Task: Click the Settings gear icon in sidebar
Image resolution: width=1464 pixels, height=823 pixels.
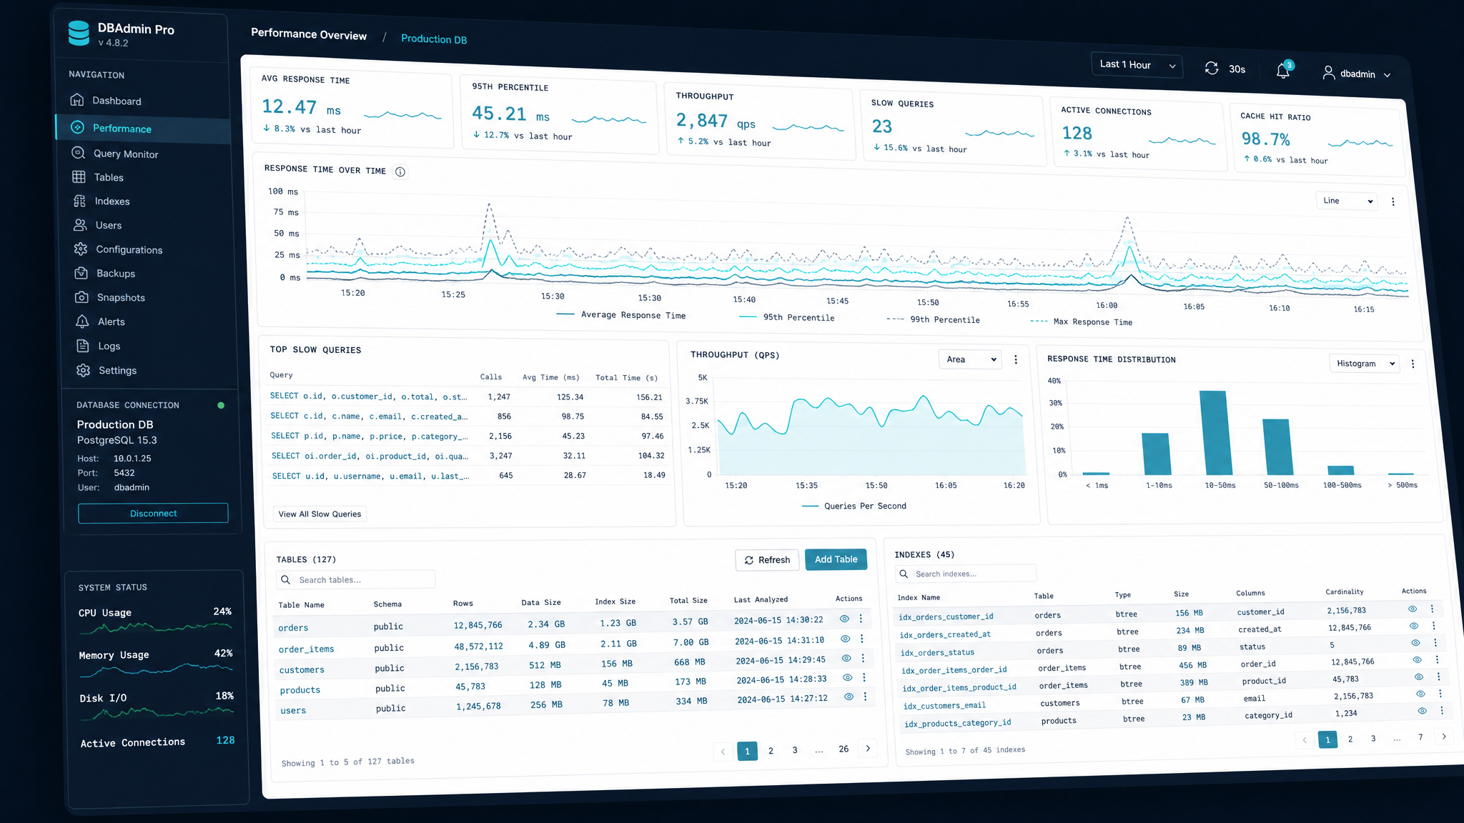Action: tap(84, 370)
